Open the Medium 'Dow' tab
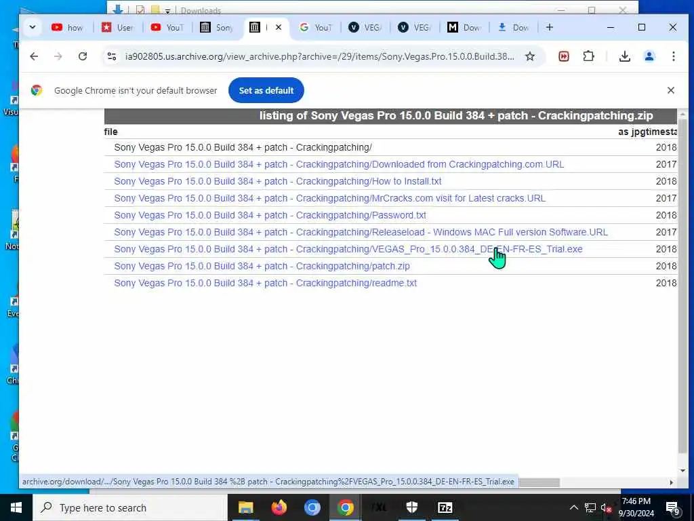 (464, 27)
